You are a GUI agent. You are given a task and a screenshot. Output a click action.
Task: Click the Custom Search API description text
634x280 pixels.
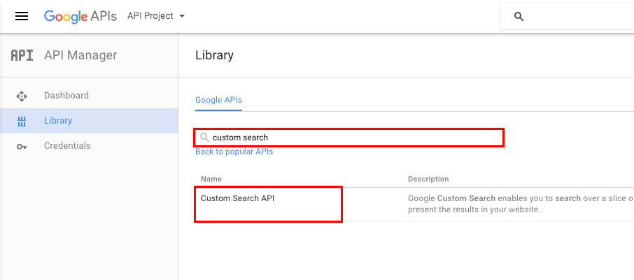(521, 204)
